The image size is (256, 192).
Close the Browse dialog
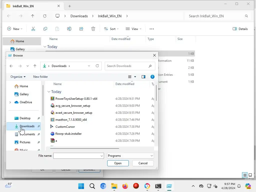point(154,55)
